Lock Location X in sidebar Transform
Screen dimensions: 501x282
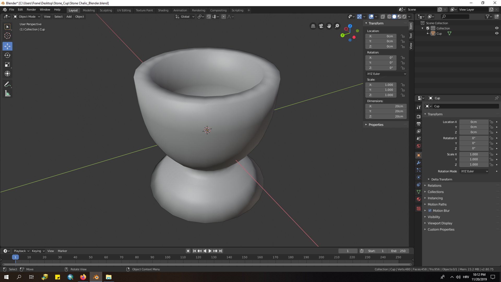tap(403, 36)
